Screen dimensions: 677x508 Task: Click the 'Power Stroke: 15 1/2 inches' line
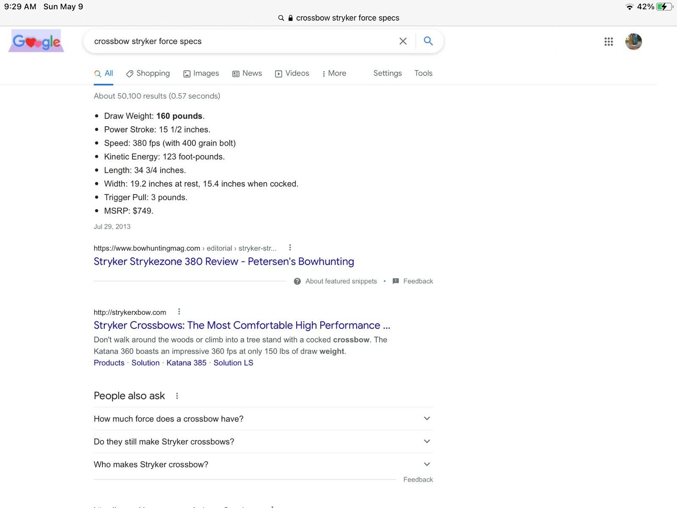point(157,130)
